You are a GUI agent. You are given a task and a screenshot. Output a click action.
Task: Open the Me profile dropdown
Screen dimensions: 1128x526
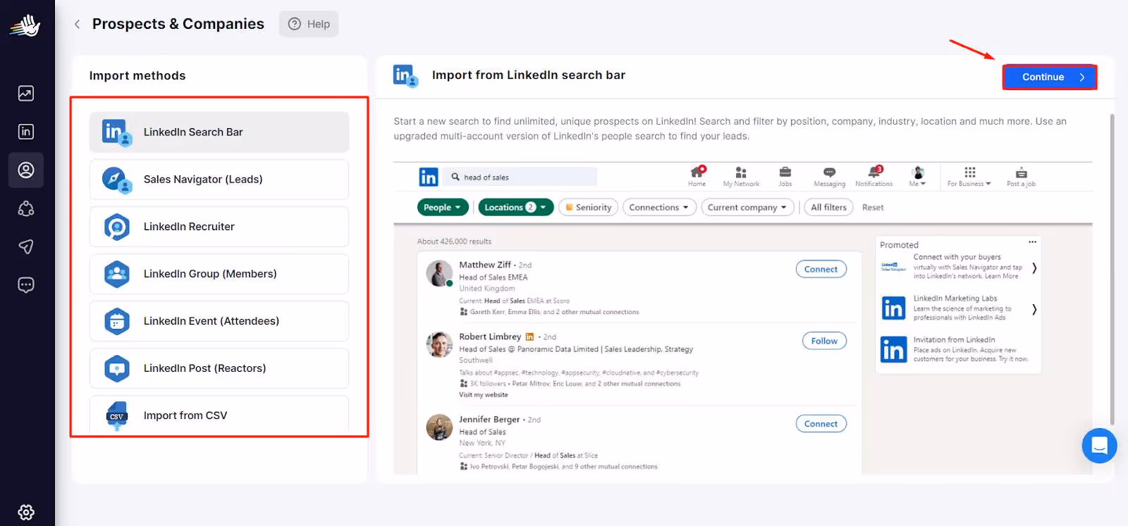click(917, 176)
